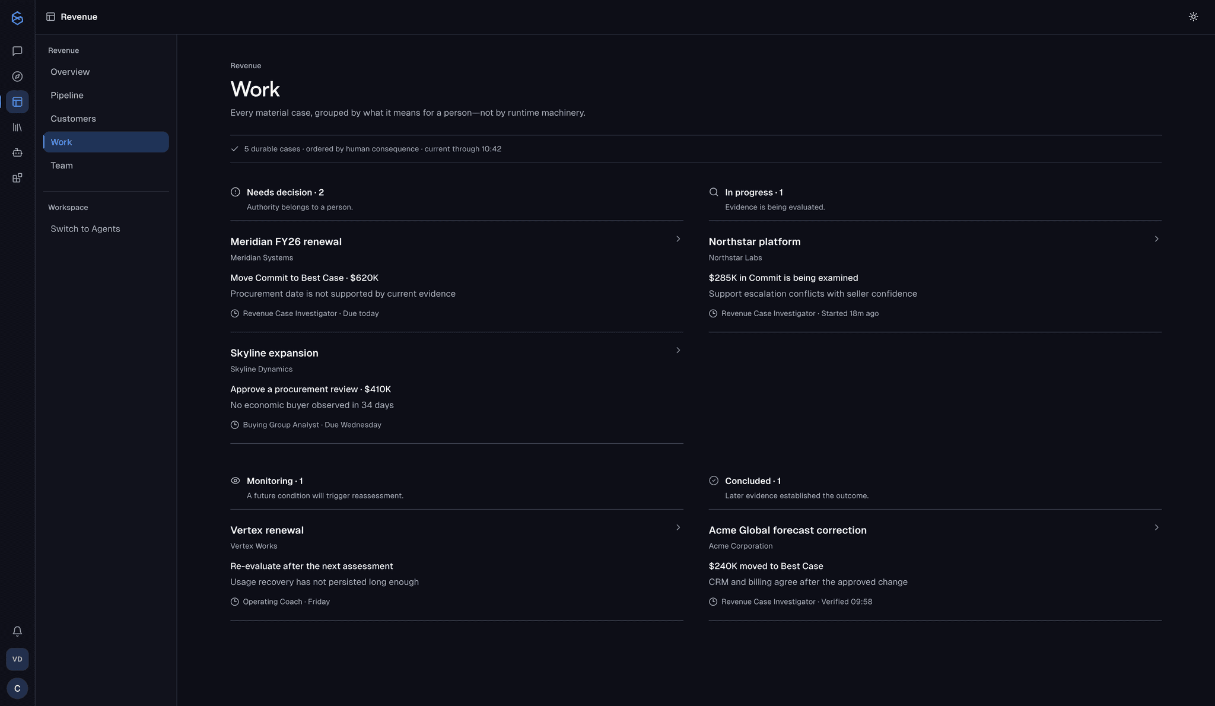Open the library books icon
Screen dimensions: 1215x706
coord(17,128)
